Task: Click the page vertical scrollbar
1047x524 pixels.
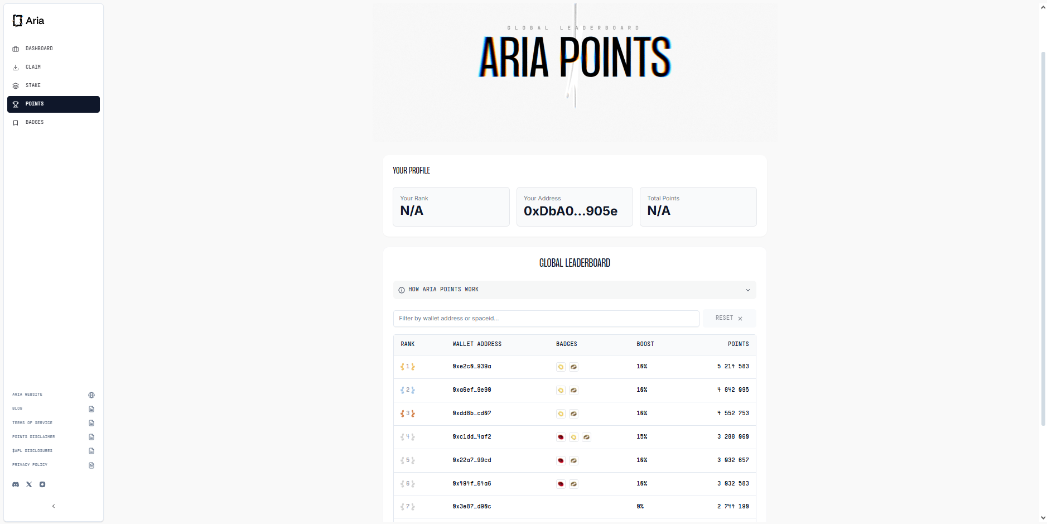Action: tap(1043, 240)
